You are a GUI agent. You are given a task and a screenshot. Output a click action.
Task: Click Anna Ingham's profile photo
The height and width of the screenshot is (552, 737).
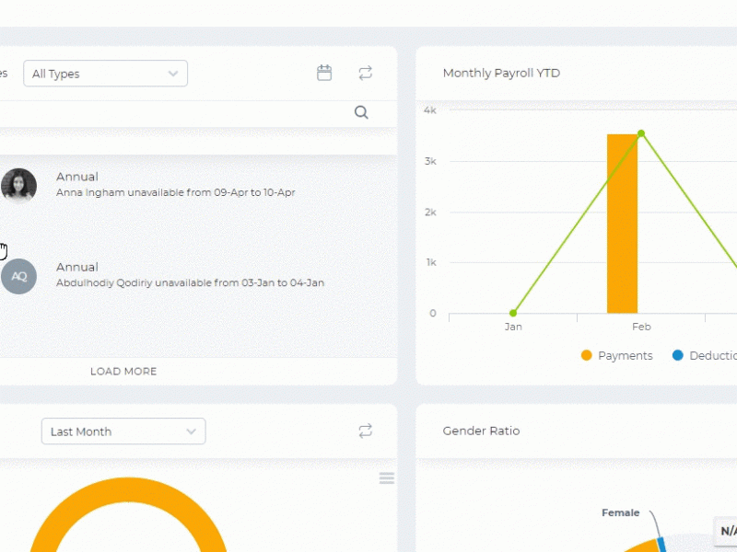tap(18, 186)
